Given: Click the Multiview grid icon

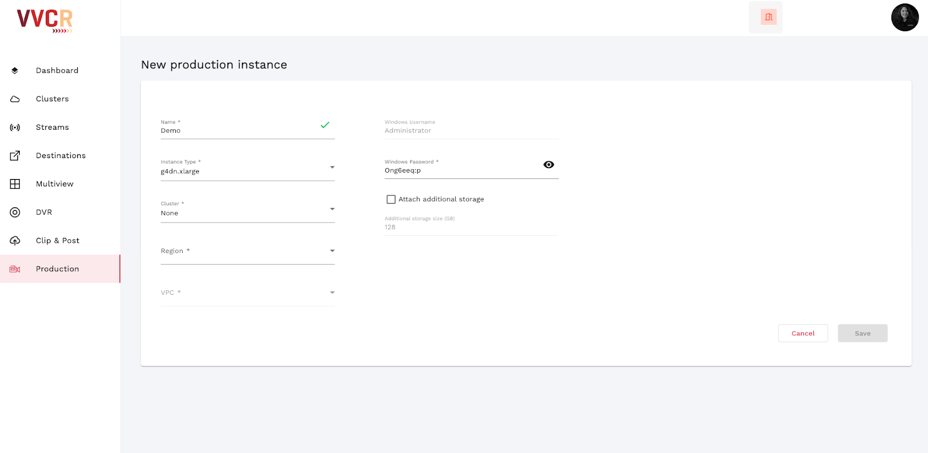Looking at the screenshot, I should pyautogui.click(x=15, y=184).
